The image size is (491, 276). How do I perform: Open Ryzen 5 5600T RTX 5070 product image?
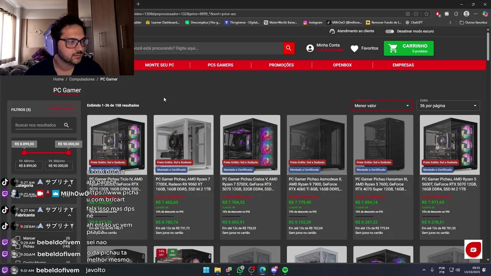[x=450, y=145]
